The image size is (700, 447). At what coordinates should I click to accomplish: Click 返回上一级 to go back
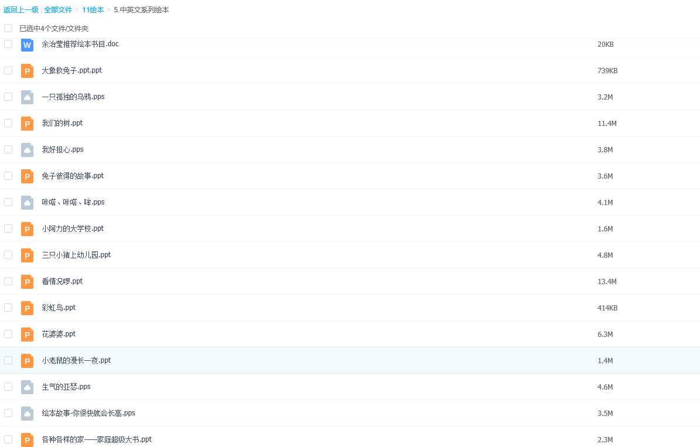click(21, 10)
